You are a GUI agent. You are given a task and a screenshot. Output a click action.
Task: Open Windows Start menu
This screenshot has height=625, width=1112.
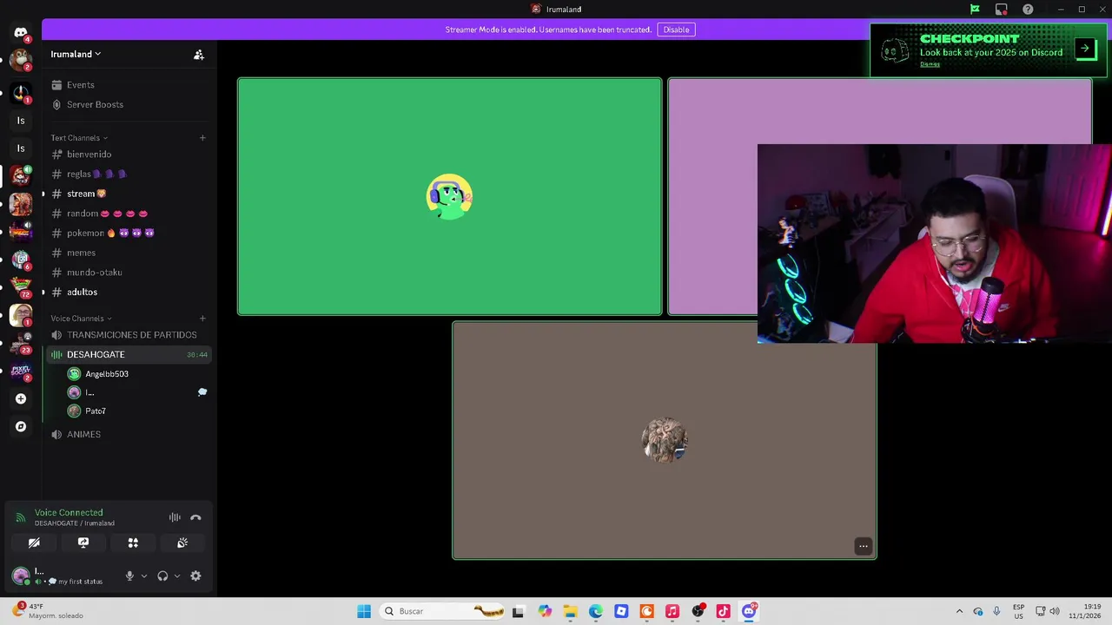click(x=364, y=611)
